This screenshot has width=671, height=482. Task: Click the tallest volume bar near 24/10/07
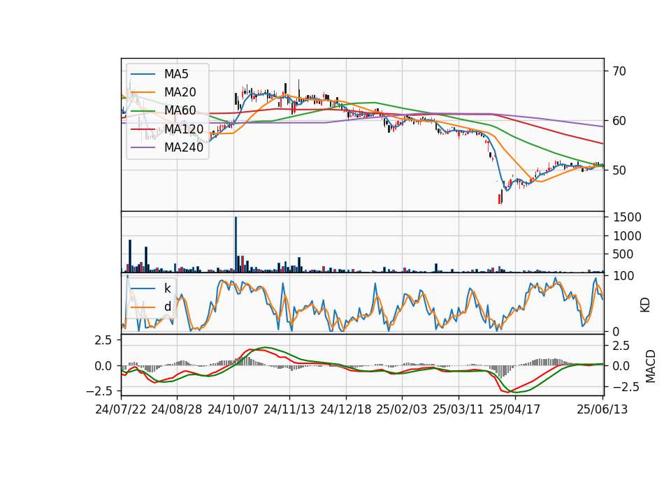(236, 244)
